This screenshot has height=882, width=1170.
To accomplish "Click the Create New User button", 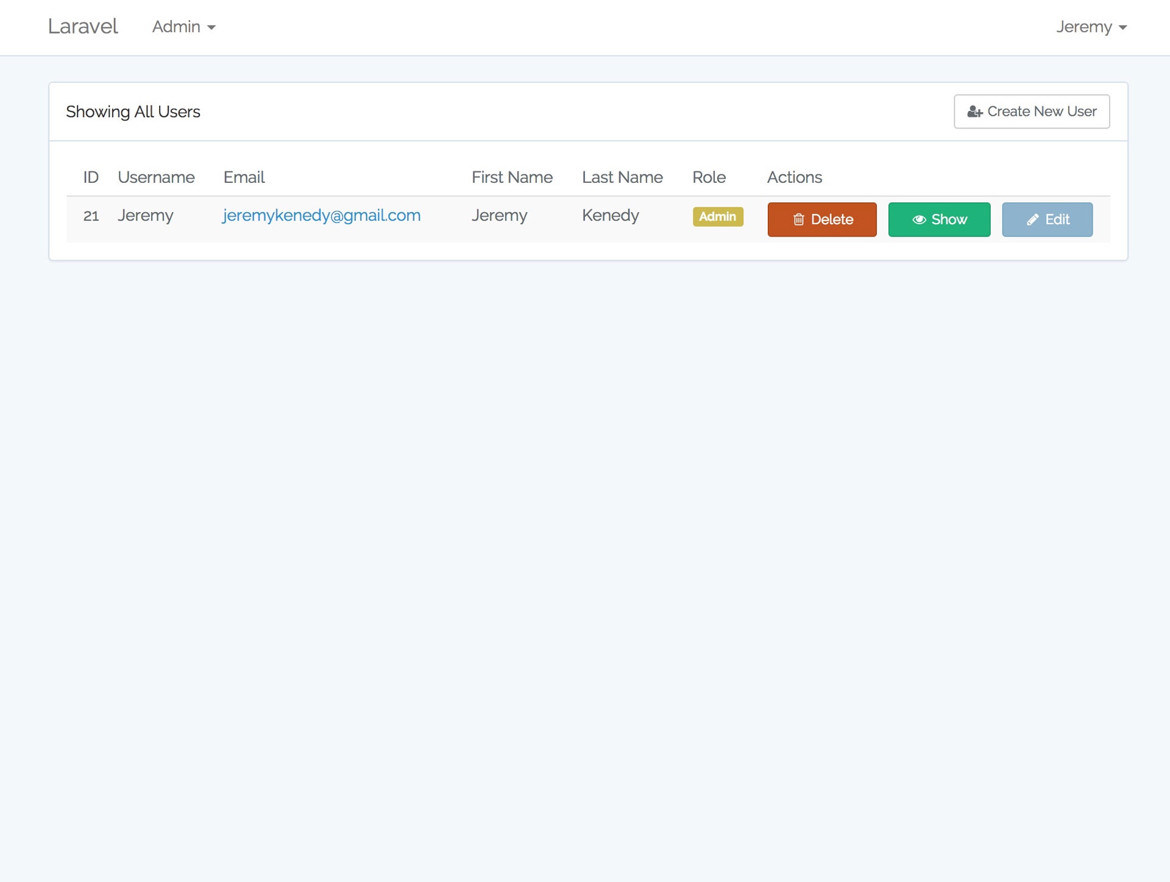I will (x=1030, y=111).
